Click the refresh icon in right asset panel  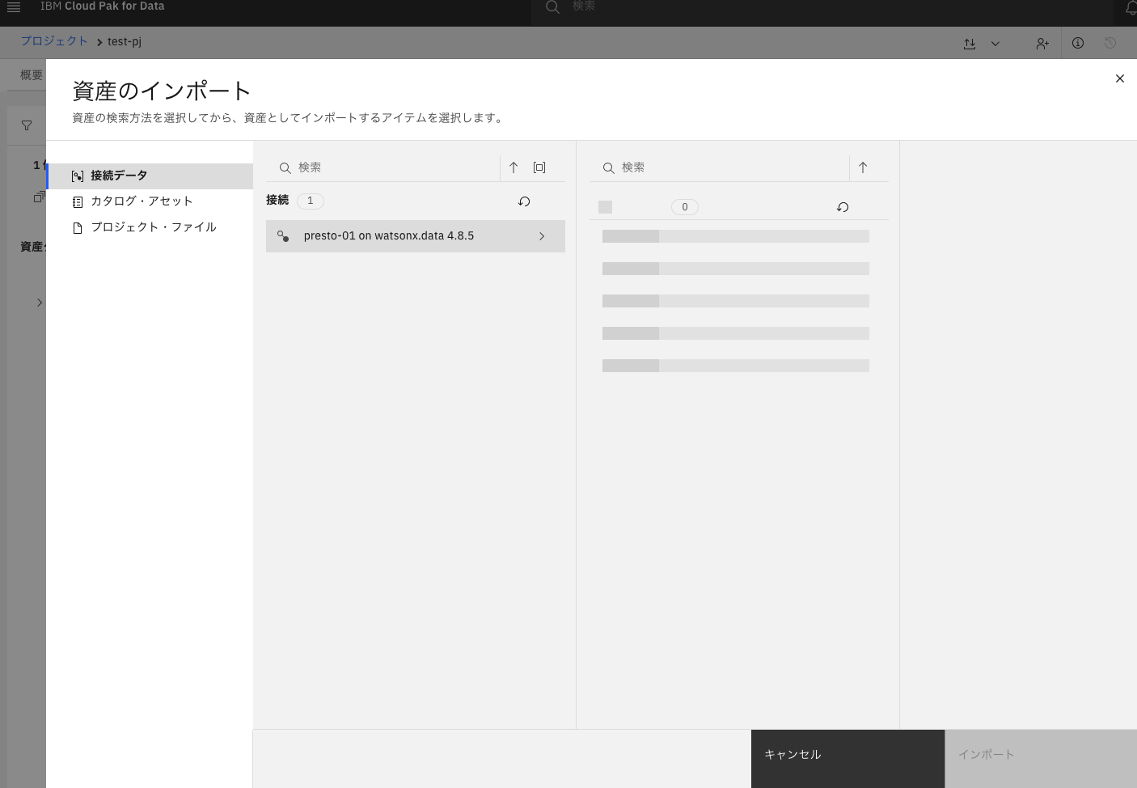[x=842, y=207]
